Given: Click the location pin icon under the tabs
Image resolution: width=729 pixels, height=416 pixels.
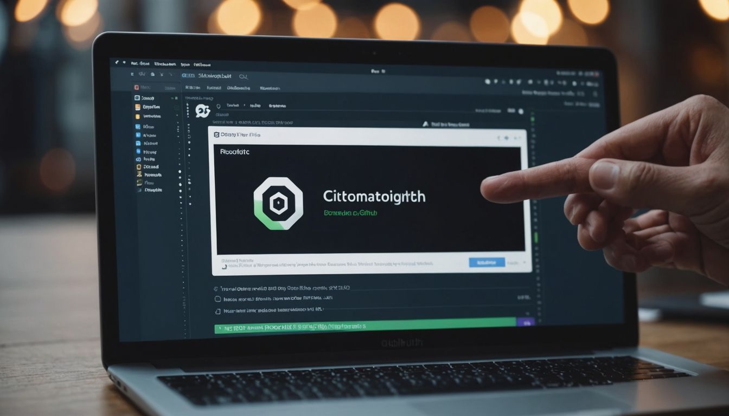Looking at the screenshot, I should [x=219, y=106].
